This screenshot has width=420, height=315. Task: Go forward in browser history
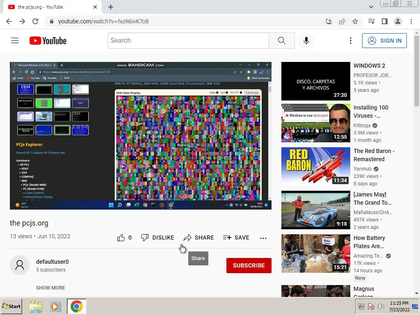click(x=22, y=21)
